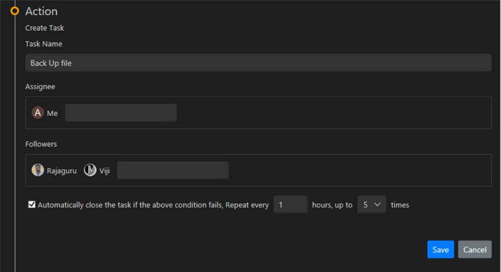501x272 pixels.
Task: Cancel the task action
Action: coord(475,249)
